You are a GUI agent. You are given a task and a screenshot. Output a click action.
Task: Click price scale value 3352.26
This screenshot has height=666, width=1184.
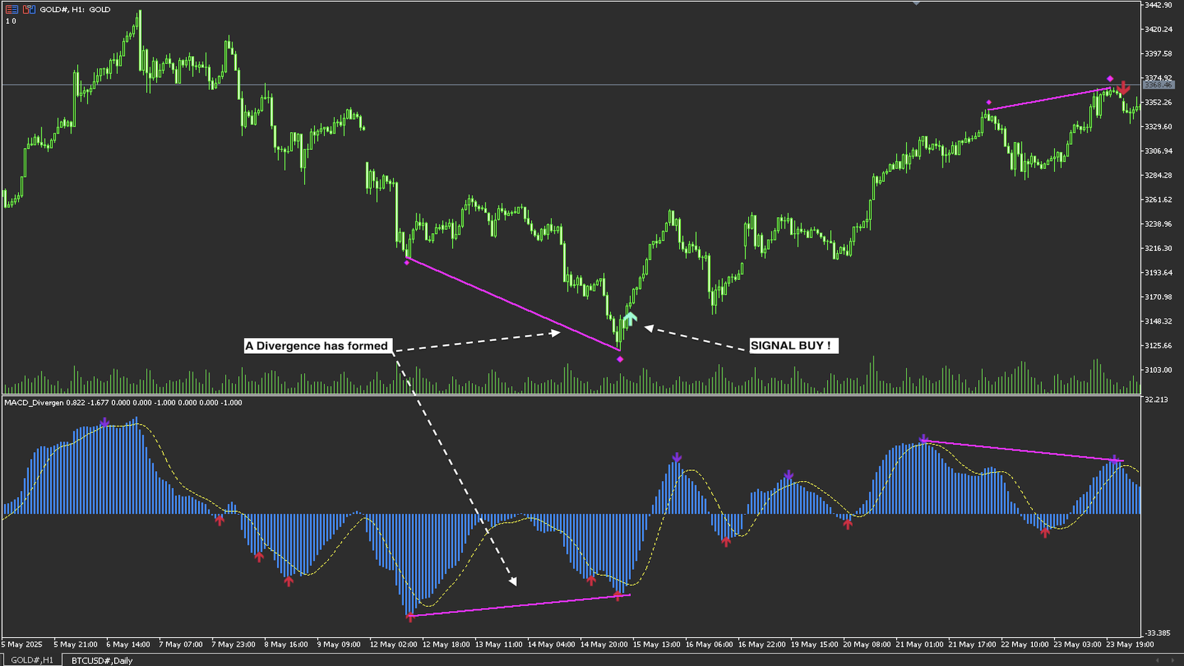coord(1158,102)
